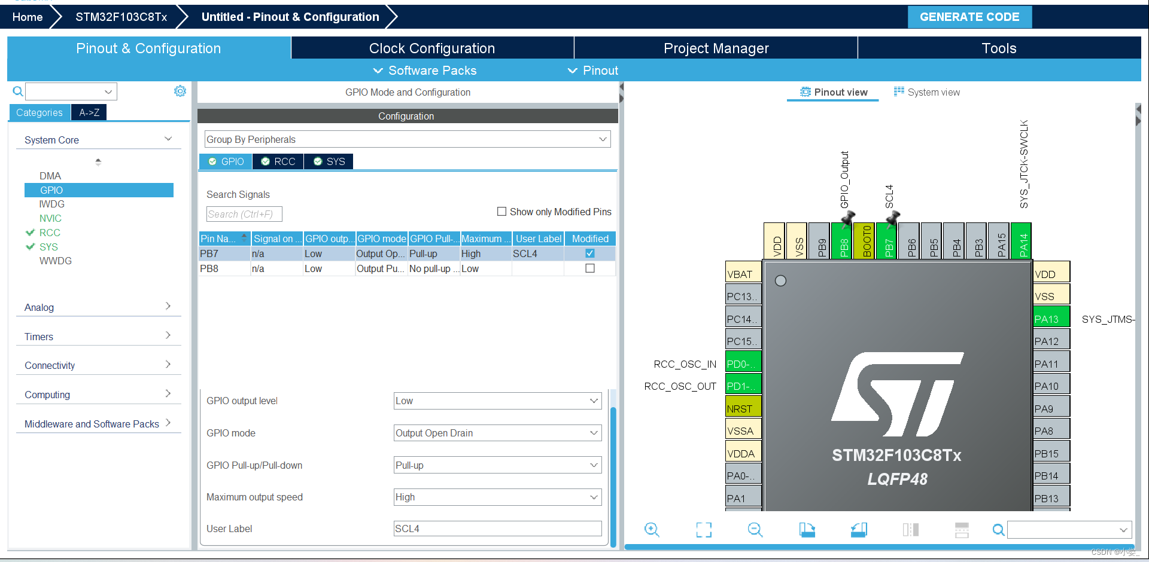1149x562 pixels.
Task: Select WWDG in System Core list
Action: coord(55,261)
